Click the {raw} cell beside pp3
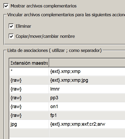The width and height of the screenshot is (125, 139). coord(29,98)
